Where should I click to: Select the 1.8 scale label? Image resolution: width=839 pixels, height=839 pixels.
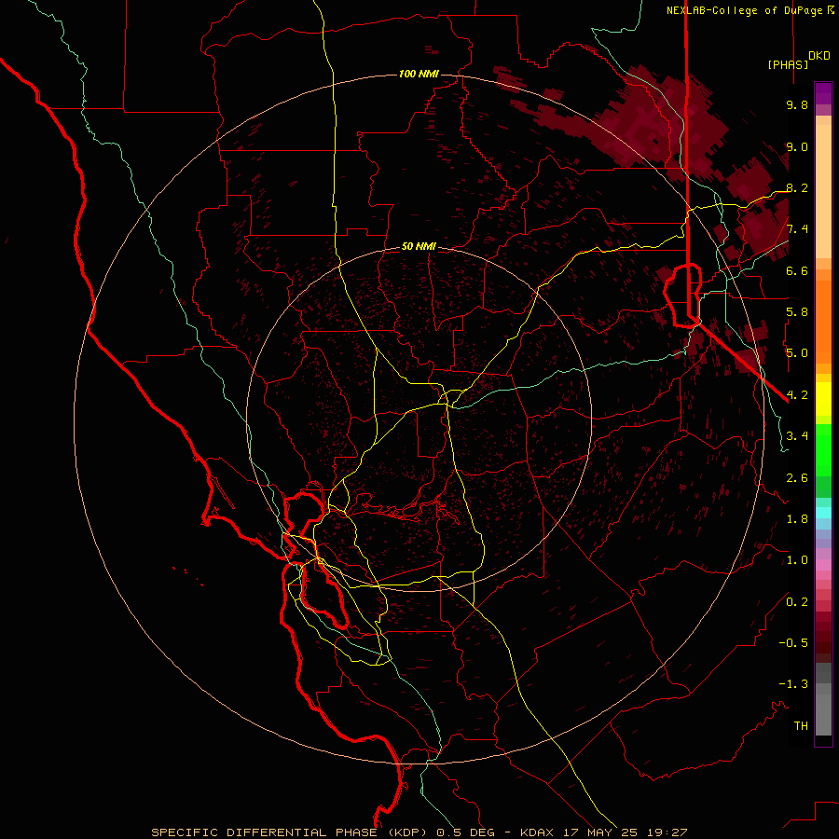[x=797, y=519]
